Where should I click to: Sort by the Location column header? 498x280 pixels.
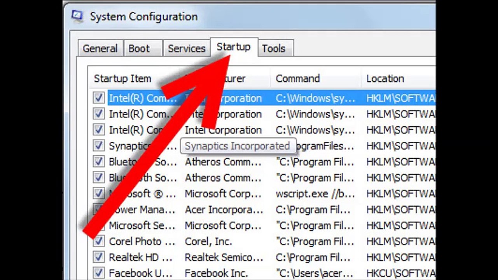[x=385, y=79]
